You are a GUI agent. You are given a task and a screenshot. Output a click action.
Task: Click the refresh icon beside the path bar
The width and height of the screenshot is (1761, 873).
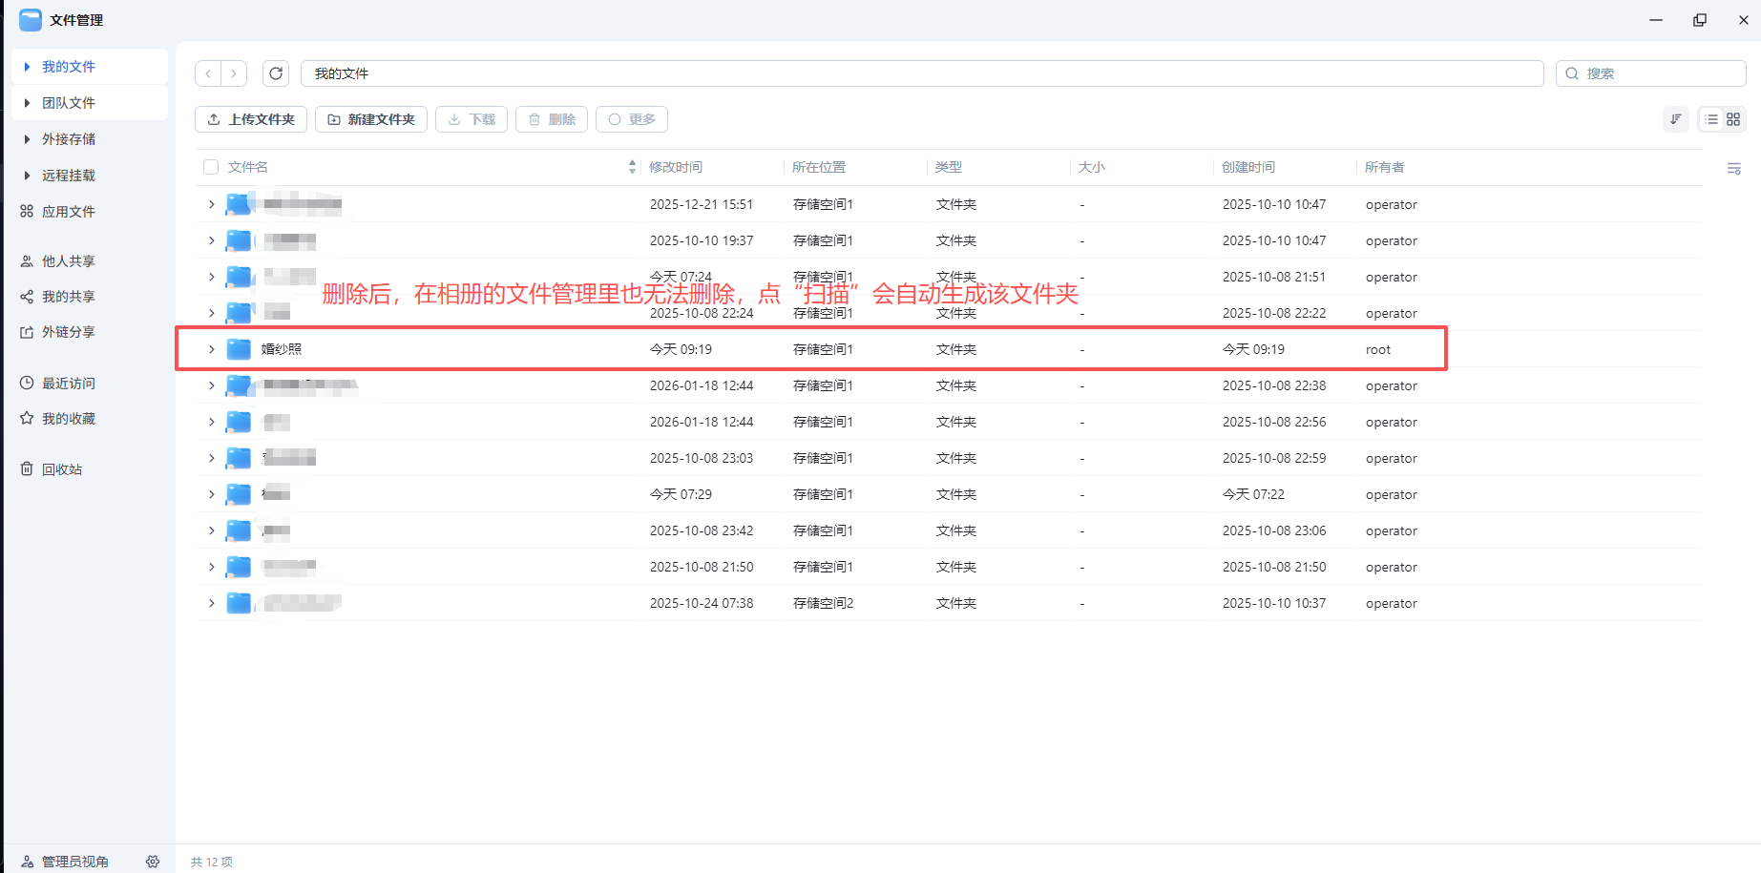(276, 73)
